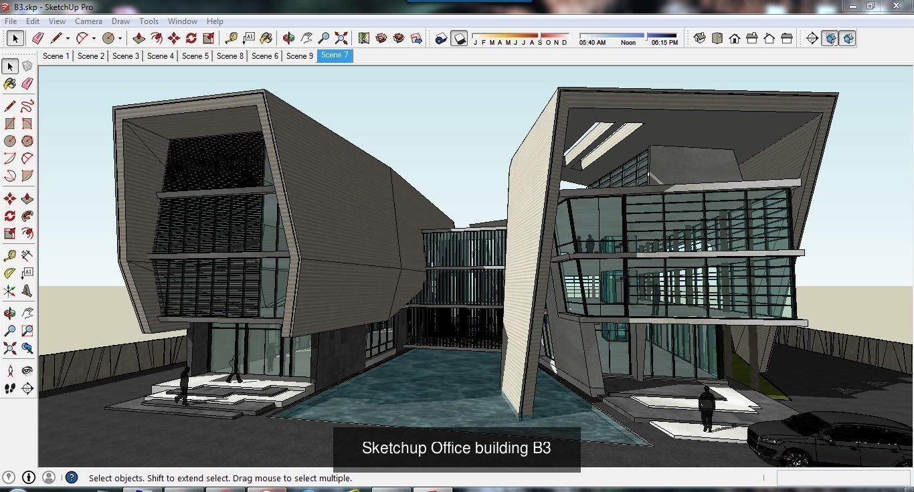This screenshot has width=914, height=492.
Task: Switch to Scene 9 tab
Action: tap(299, 56)
